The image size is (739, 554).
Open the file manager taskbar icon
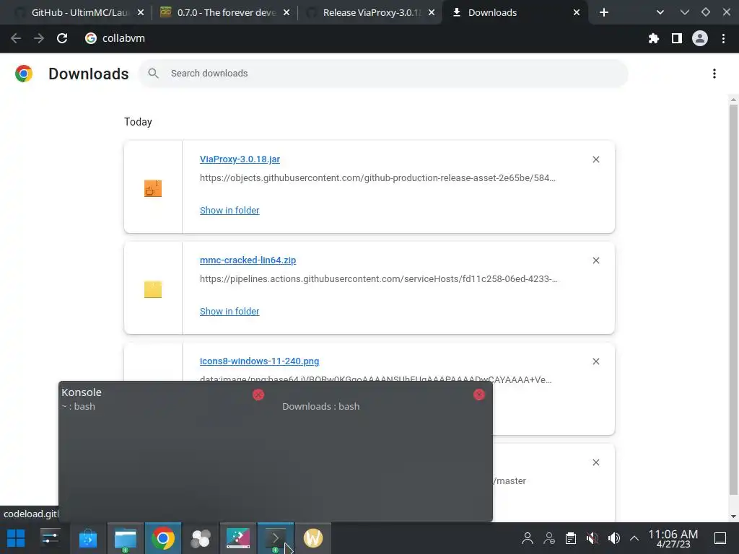pos(126,538)
